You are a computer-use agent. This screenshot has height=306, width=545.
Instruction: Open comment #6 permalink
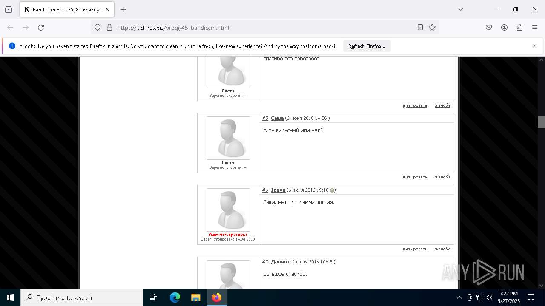265,190
